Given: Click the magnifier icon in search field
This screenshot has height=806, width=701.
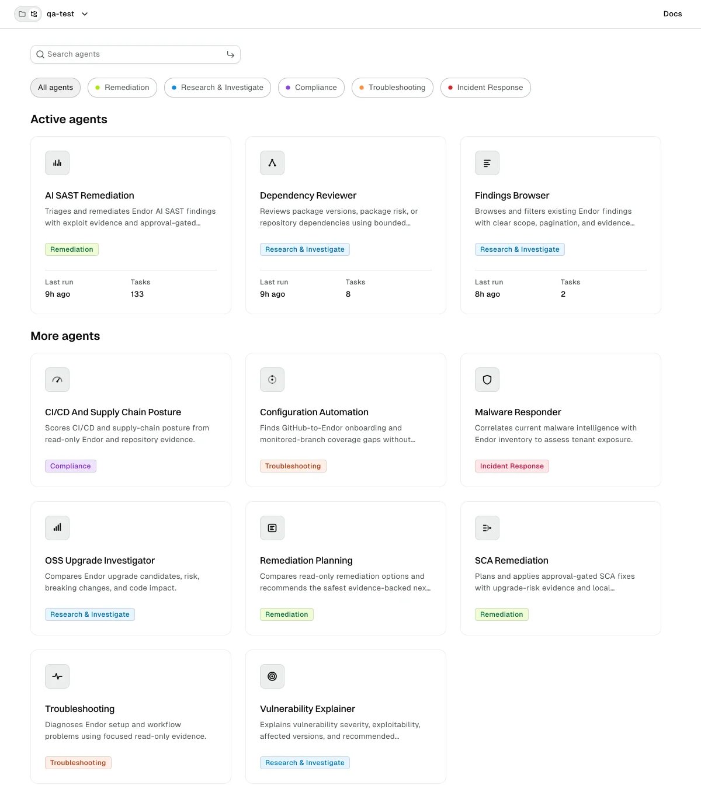Looking at the screenshot, I should tap(40, 54).
